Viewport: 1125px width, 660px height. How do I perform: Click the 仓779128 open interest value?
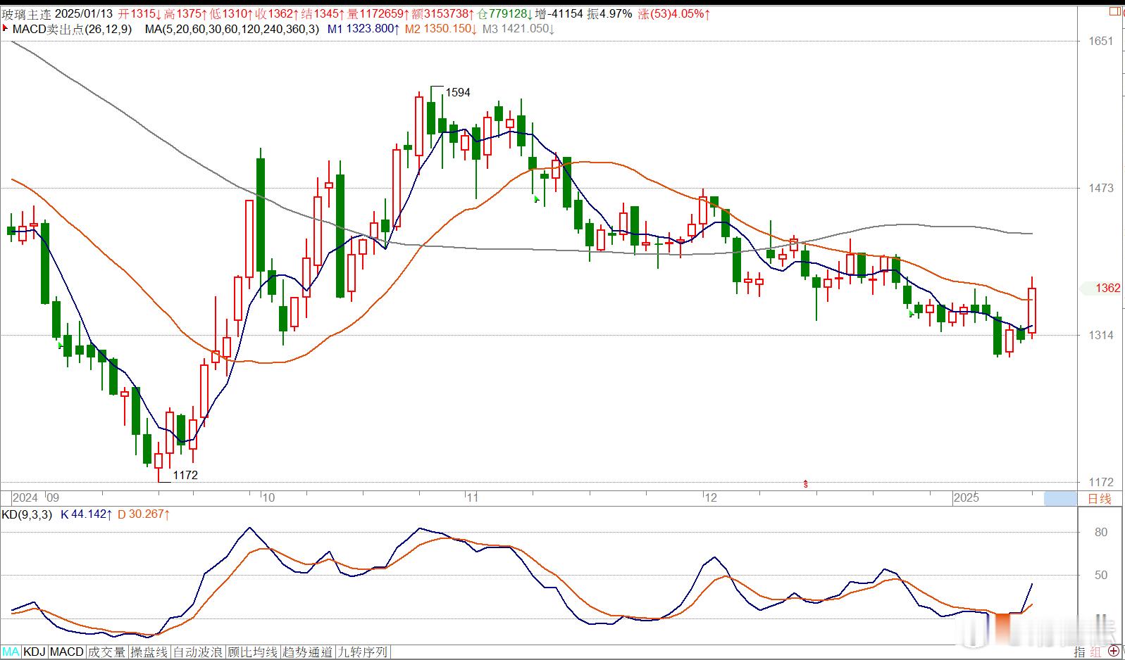(503, 13)
